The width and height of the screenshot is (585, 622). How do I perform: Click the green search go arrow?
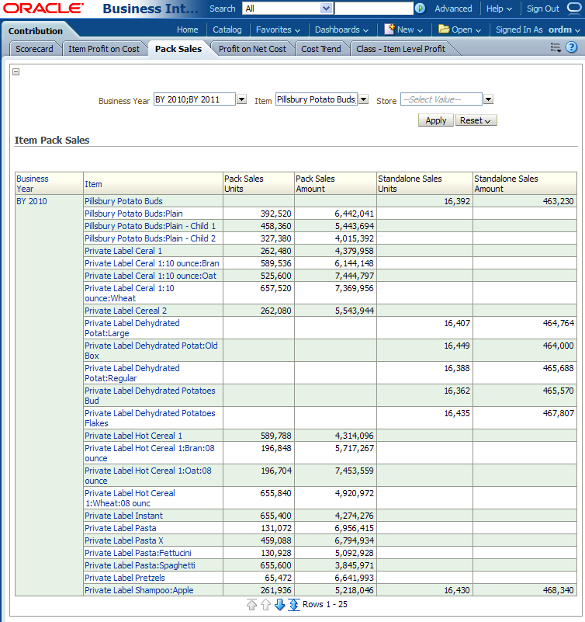click(420, 9)
